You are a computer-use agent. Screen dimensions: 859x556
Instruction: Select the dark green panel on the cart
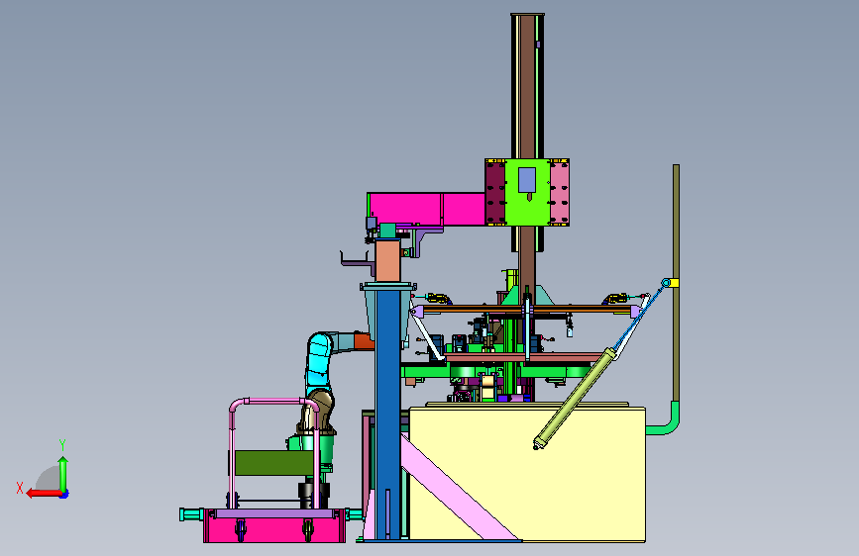click(x=273, y=462)
